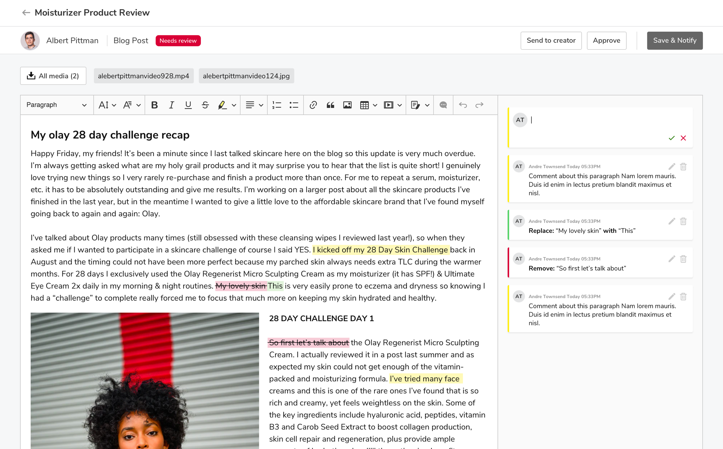The height and width of the screenshot is (449, 723).
Task: Insert a numbered list
Action: (277, 105)
